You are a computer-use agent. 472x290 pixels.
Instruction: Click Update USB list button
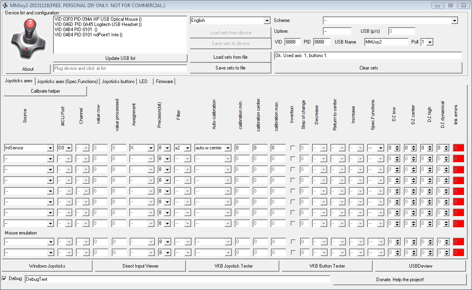(x=120, y=58)
